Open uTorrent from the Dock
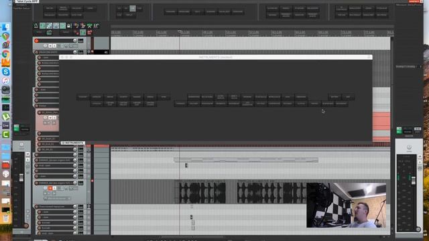Image resolution: width=429 pixels, height=241 pixels. 6,116
